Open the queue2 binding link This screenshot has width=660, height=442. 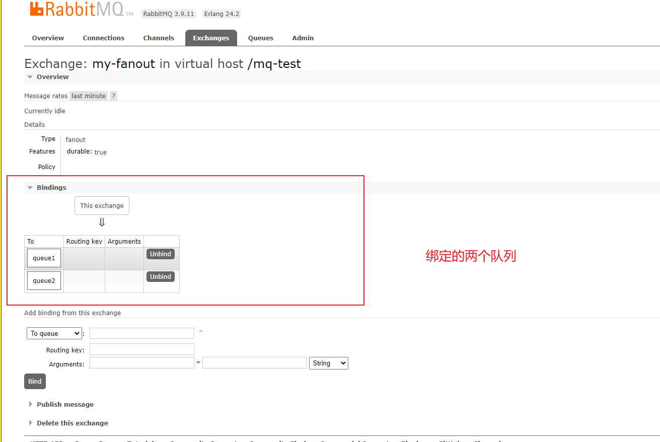click(44, 281)
